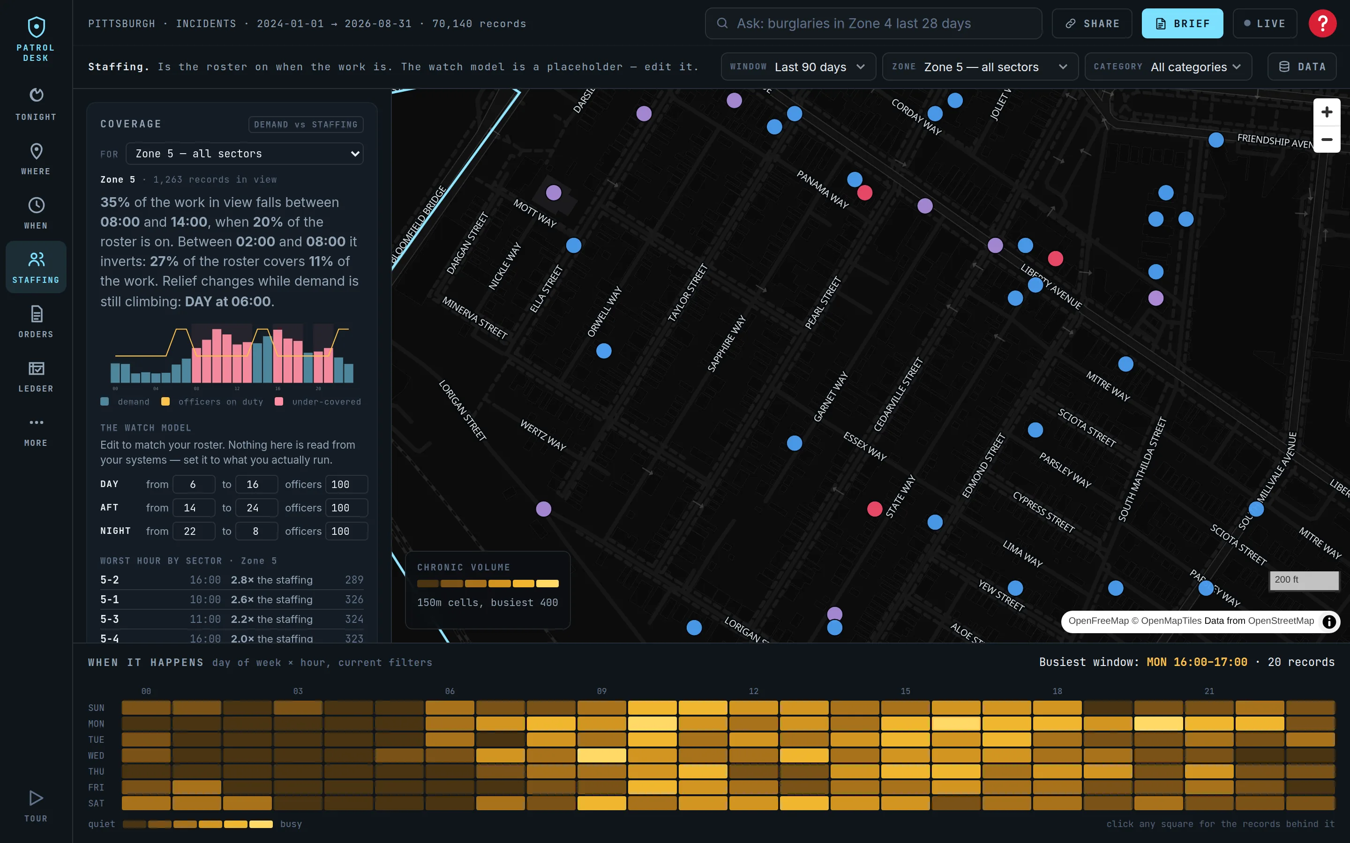The width and height of the screenshot is (1350, 843).
Task: Click the Patrol Desk shield logo
Action: coord(36,27)
